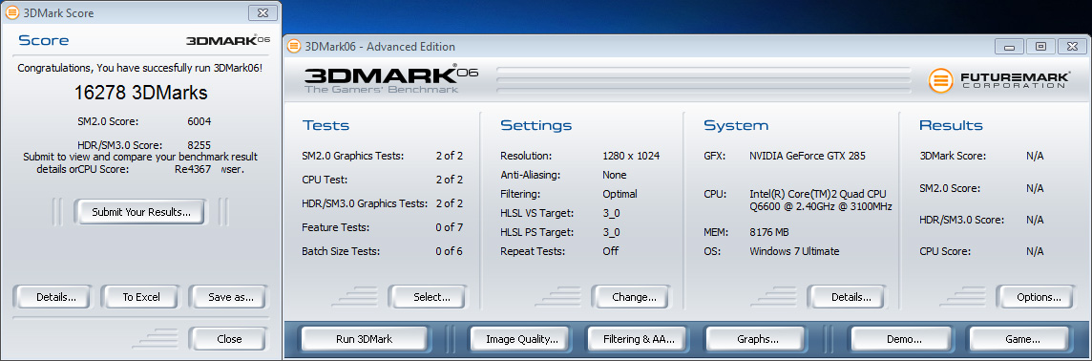
Task: Click the Repeat Tests value Off
Action: coord(610,251)
